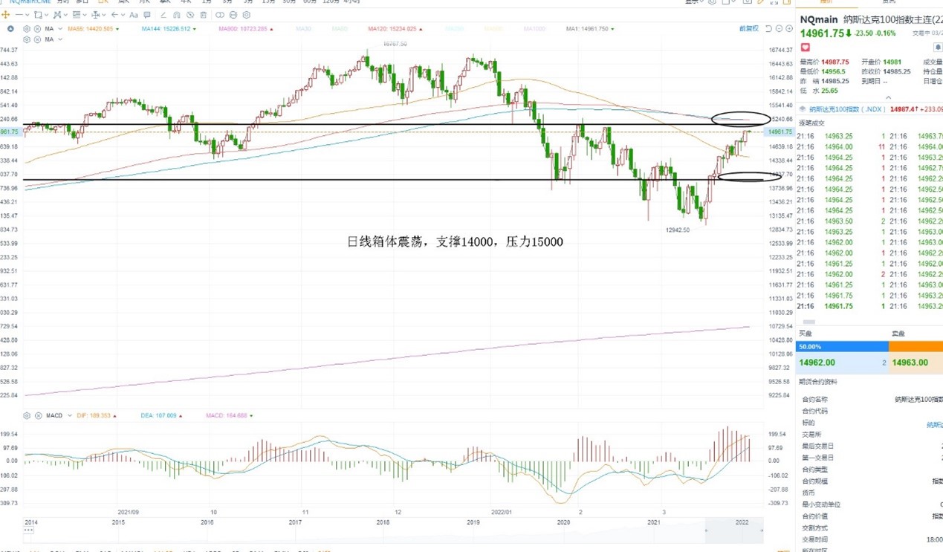Image resolution: width=943 pixels, height=552 pixels.
Task: Toggle the magnet snap mode
Action: [177, 15]
